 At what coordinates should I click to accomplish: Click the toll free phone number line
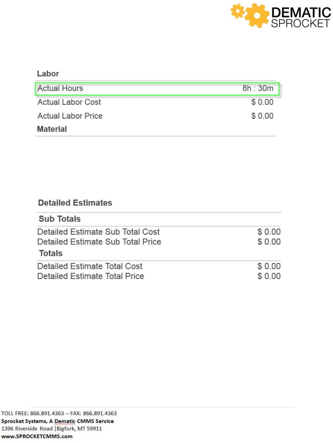click(x=59, y=413)
